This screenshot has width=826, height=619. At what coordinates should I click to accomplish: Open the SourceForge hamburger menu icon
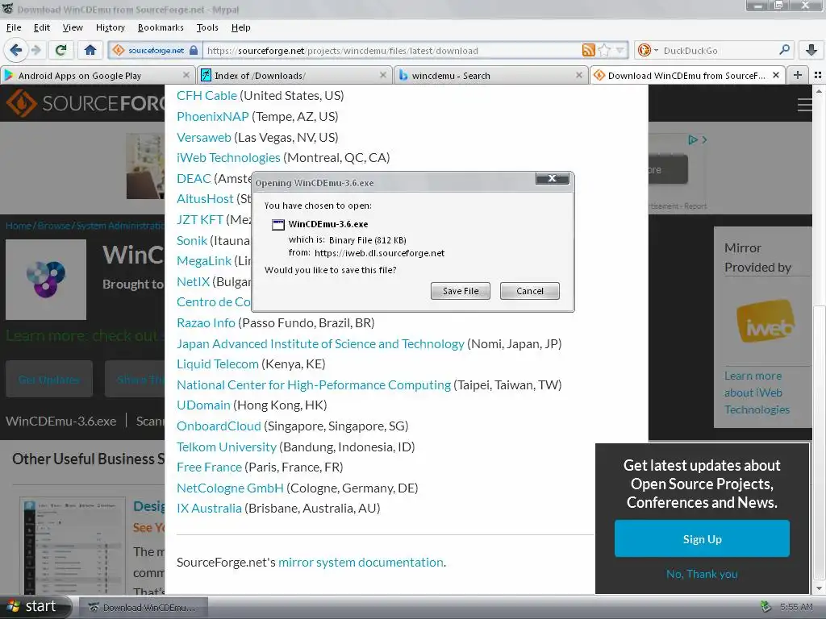(804, 105)
